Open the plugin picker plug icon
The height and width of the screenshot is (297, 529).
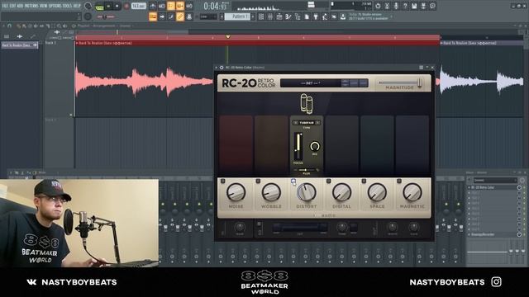pos(316,16)
